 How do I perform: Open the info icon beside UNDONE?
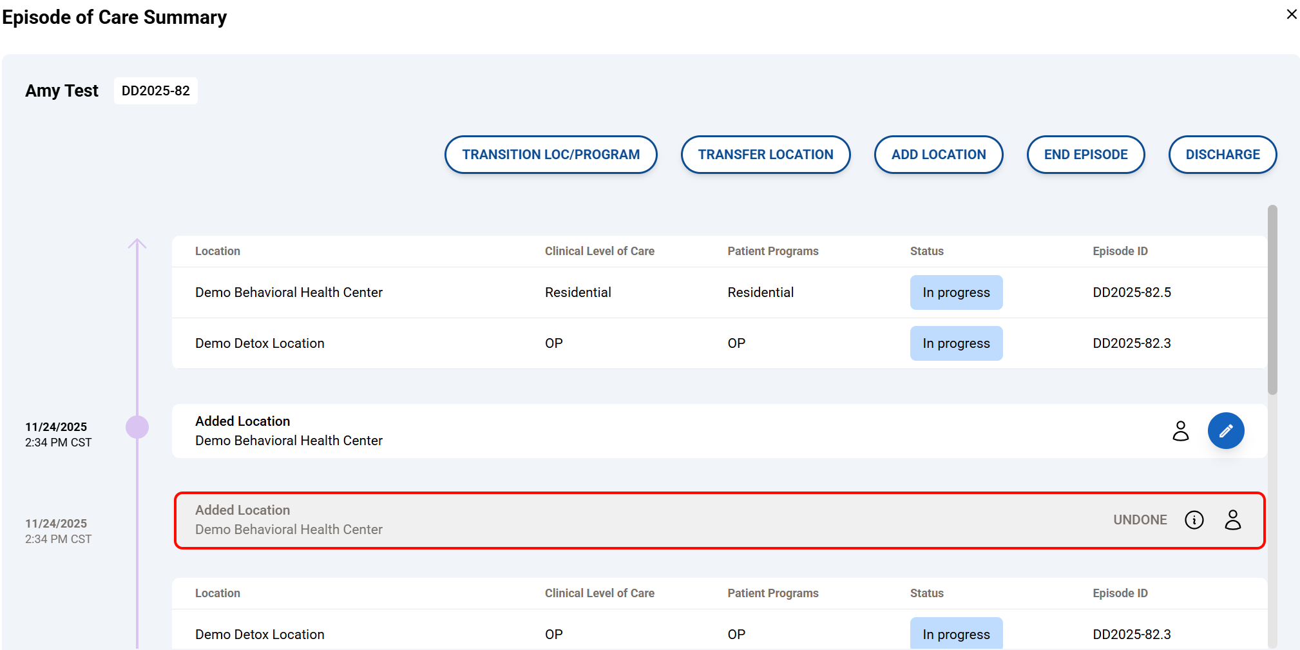1194,520
